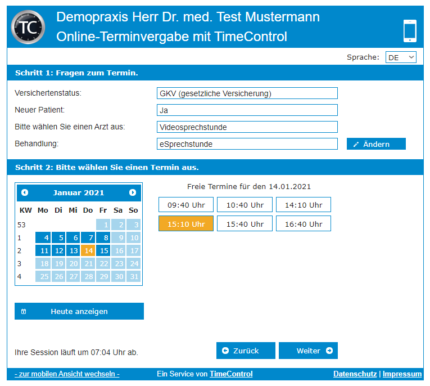Open the Sprache language dropdown

pyautogui.click(x=401, y=57)
